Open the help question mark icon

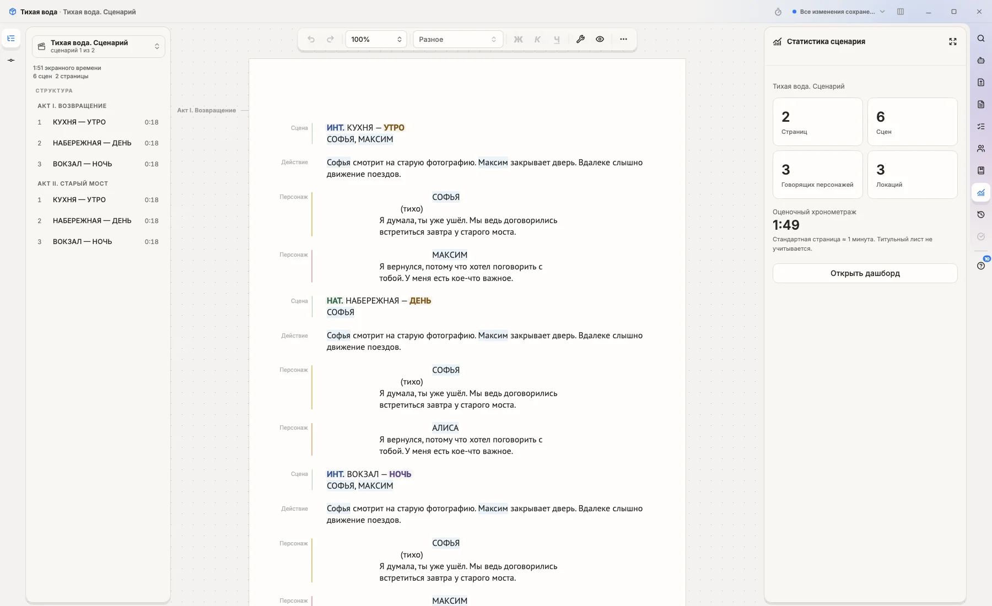click(x=981, y=266)
